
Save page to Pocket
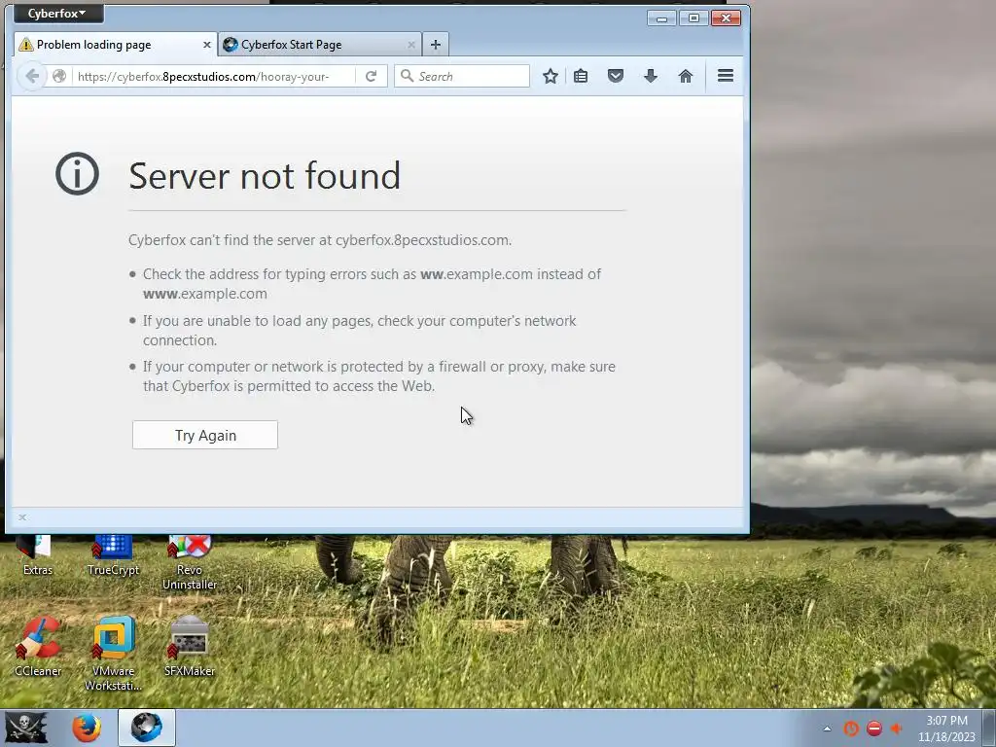tap(615, 76)
